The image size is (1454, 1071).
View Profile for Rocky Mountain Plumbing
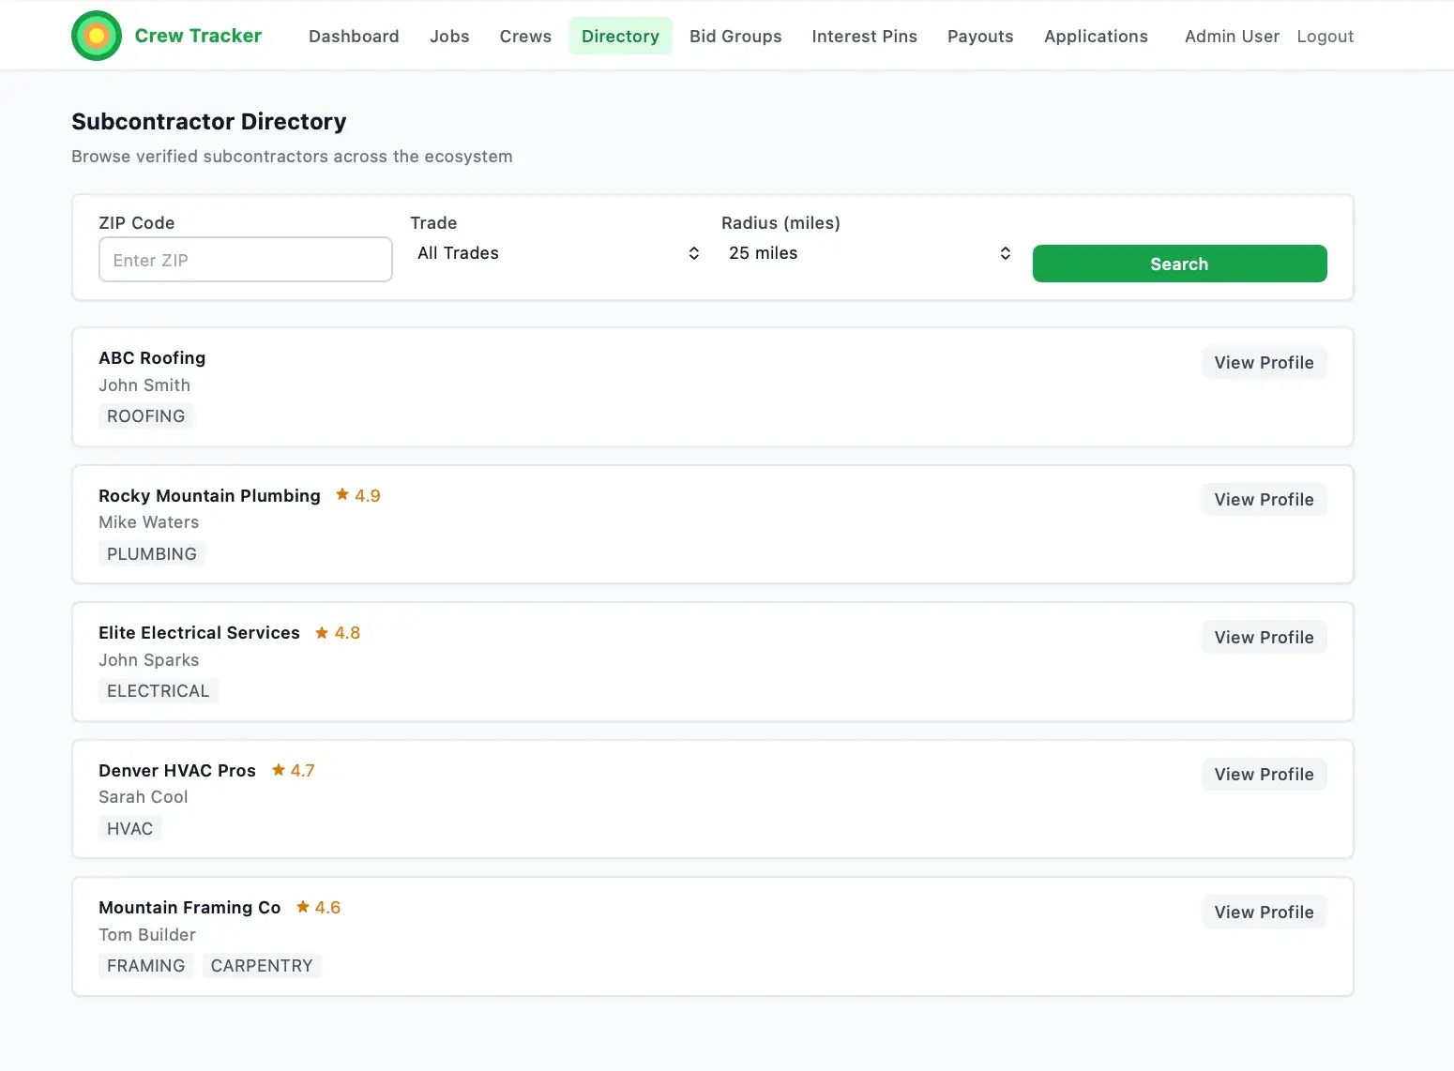pyautogui.click(x=1264, y=500)
